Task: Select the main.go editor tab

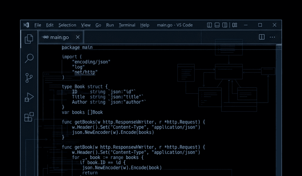Action: tap(61, 37)
